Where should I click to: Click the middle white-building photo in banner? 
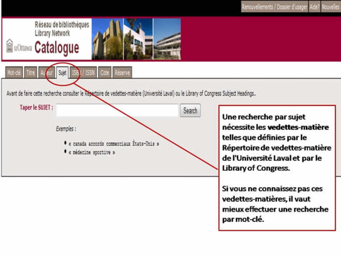click(138, 39)
